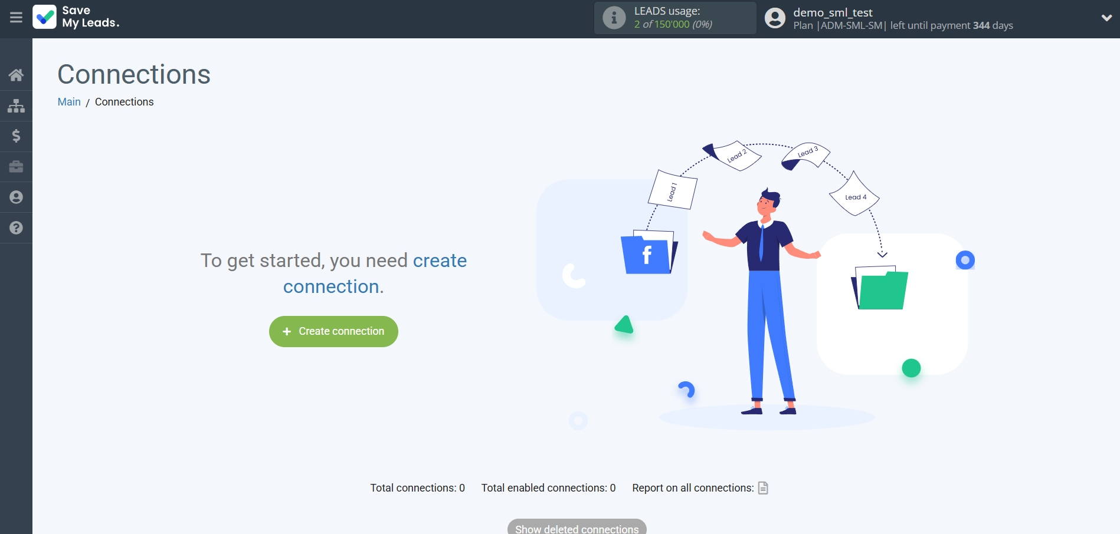This screenshot has height=534, width=1120.
Task: Select Connections in the breadcrumb trail
Action: coord(124,101)
